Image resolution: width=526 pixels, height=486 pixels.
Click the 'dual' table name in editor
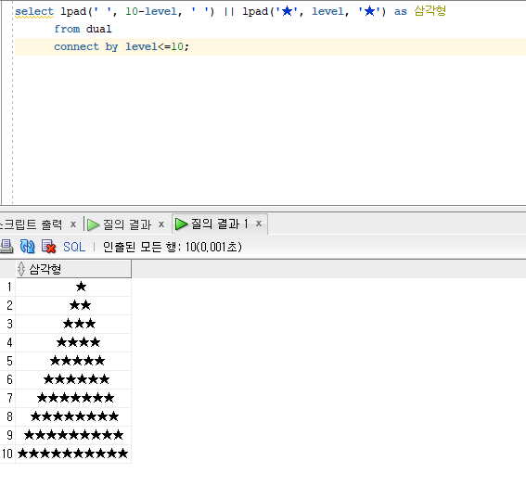pyautogui.click(x=99, y=29)
